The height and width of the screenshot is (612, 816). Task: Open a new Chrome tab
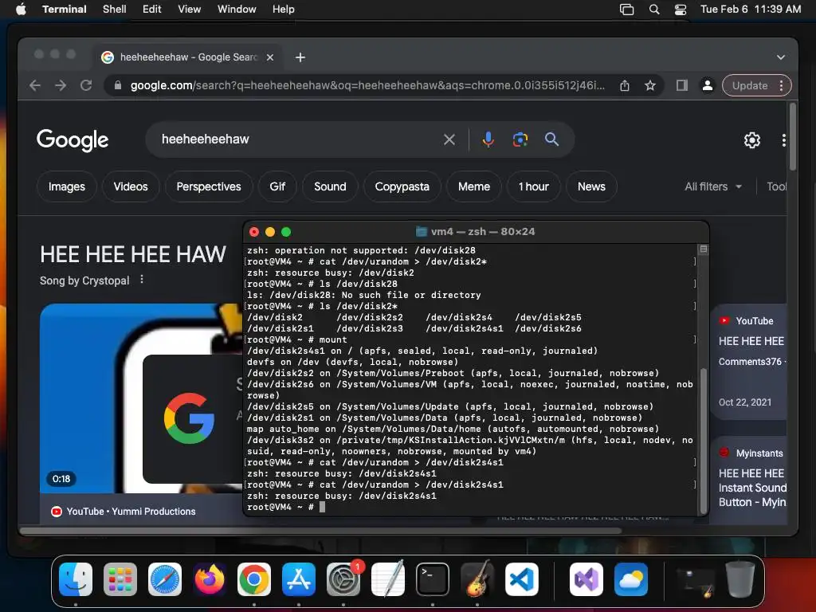(300, 57)
